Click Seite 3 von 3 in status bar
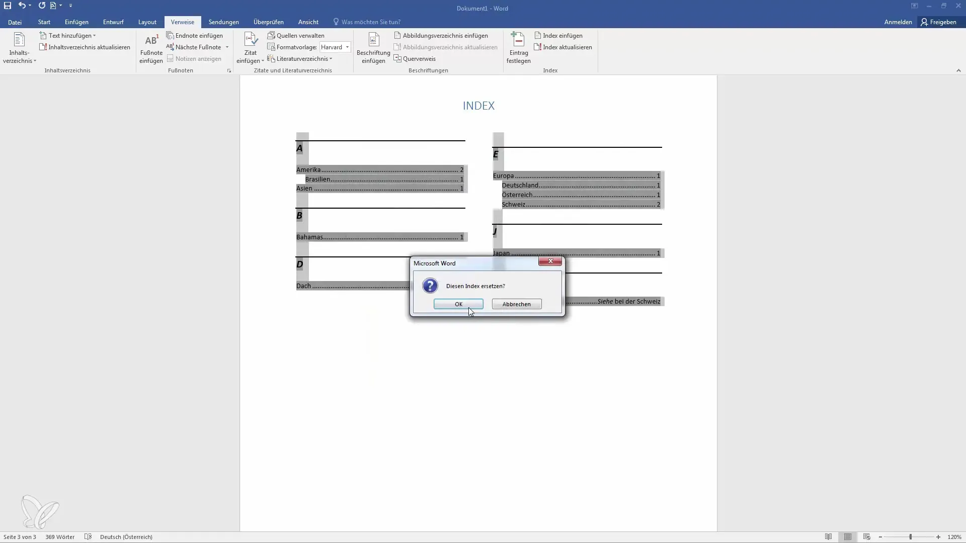This screenshot has width=966, height=543. pyautogui.click(x=20, y=537)
